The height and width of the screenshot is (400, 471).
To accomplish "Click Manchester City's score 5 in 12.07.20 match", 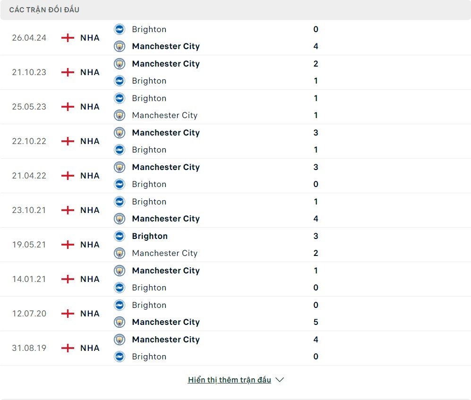I will (x=316, y=322).
